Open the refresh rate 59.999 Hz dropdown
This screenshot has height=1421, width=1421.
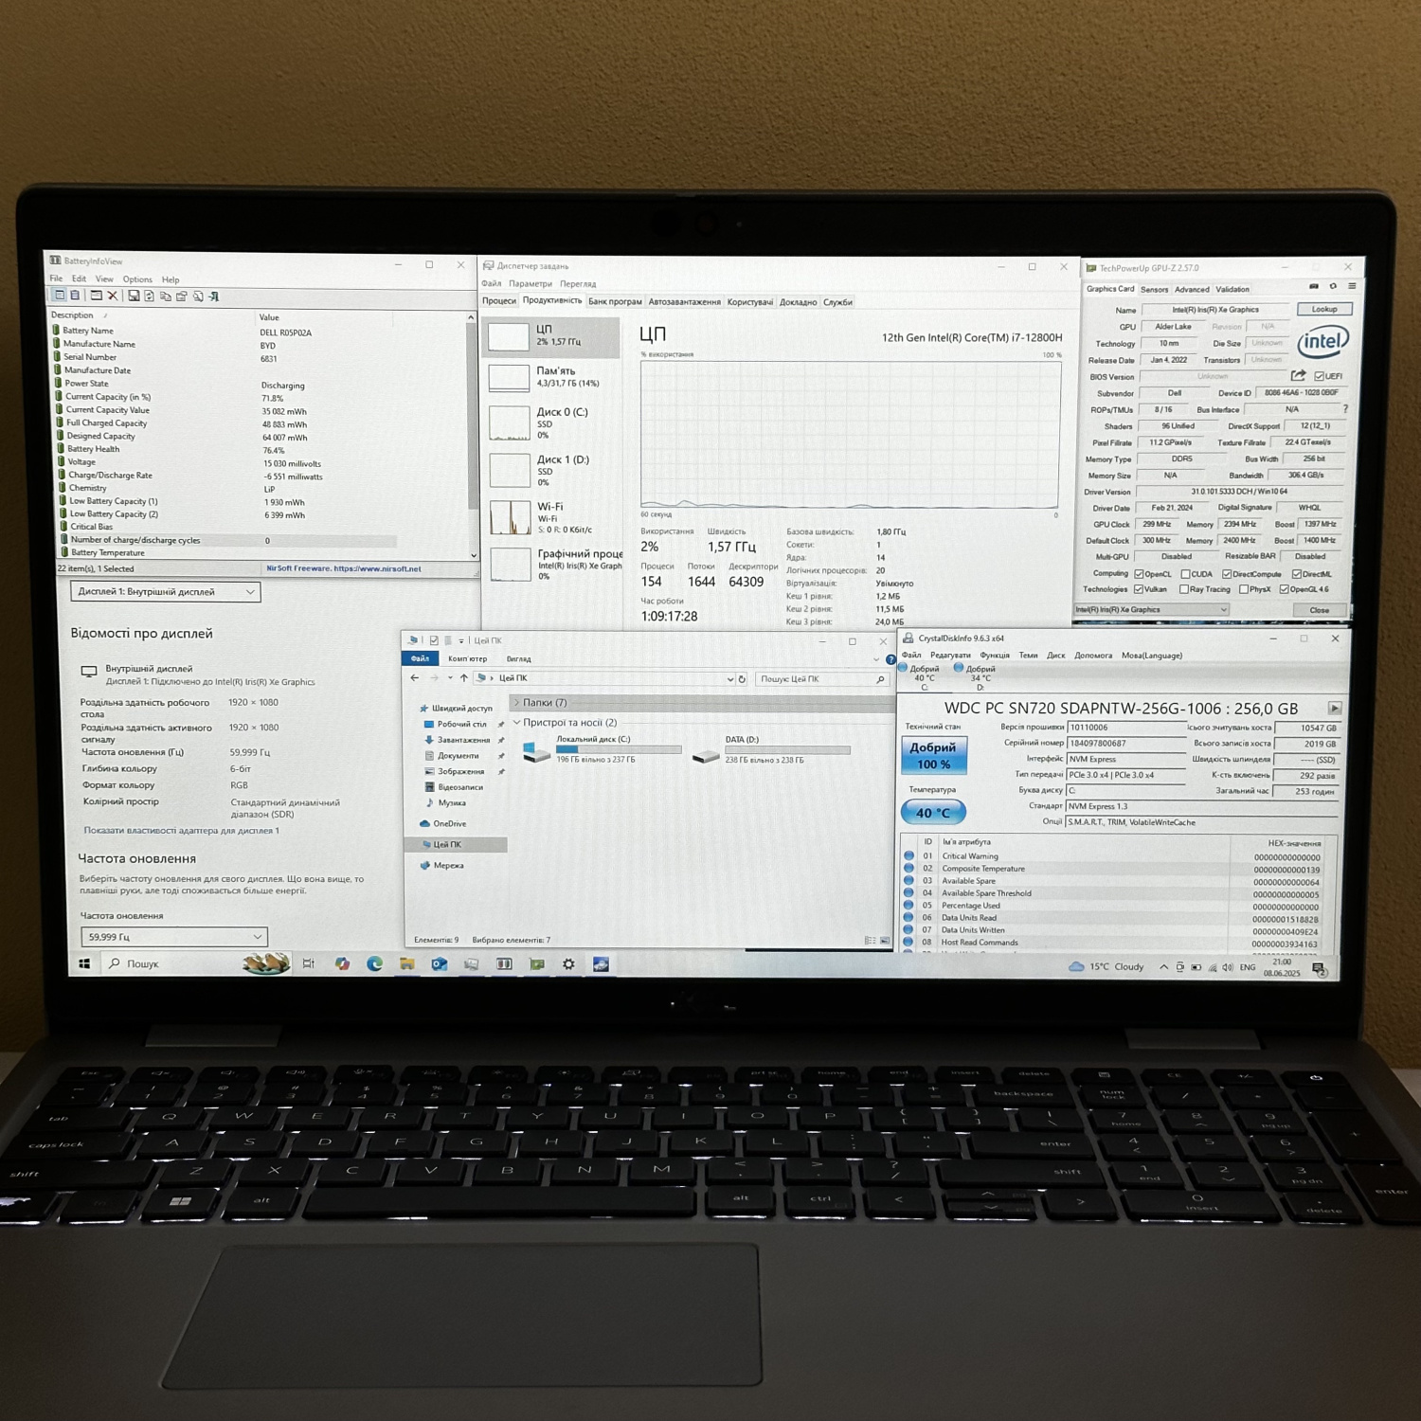tap(174, 937)
